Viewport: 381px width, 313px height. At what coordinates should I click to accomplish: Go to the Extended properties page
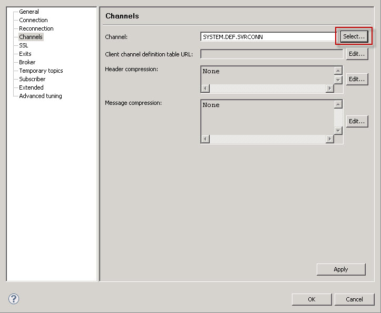tap(31, 87)
